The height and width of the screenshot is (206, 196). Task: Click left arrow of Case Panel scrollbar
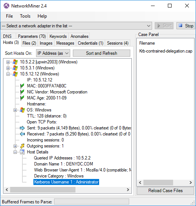(140, 182)
